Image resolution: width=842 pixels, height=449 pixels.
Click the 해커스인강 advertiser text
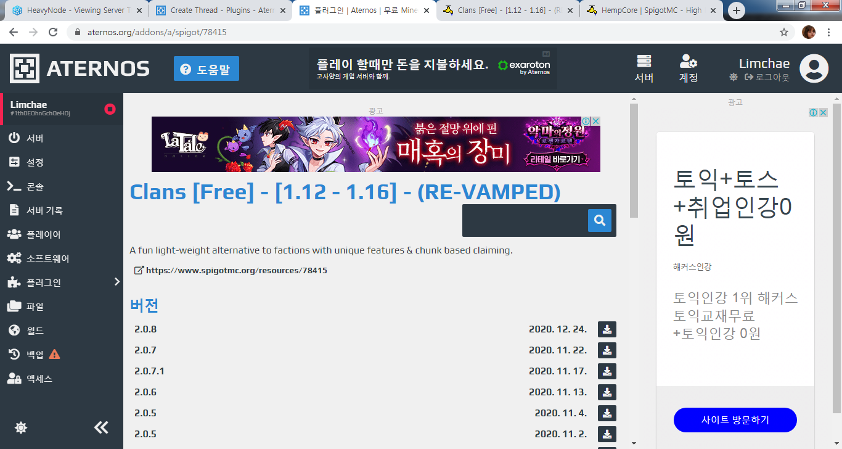click(x=692, y=267)
